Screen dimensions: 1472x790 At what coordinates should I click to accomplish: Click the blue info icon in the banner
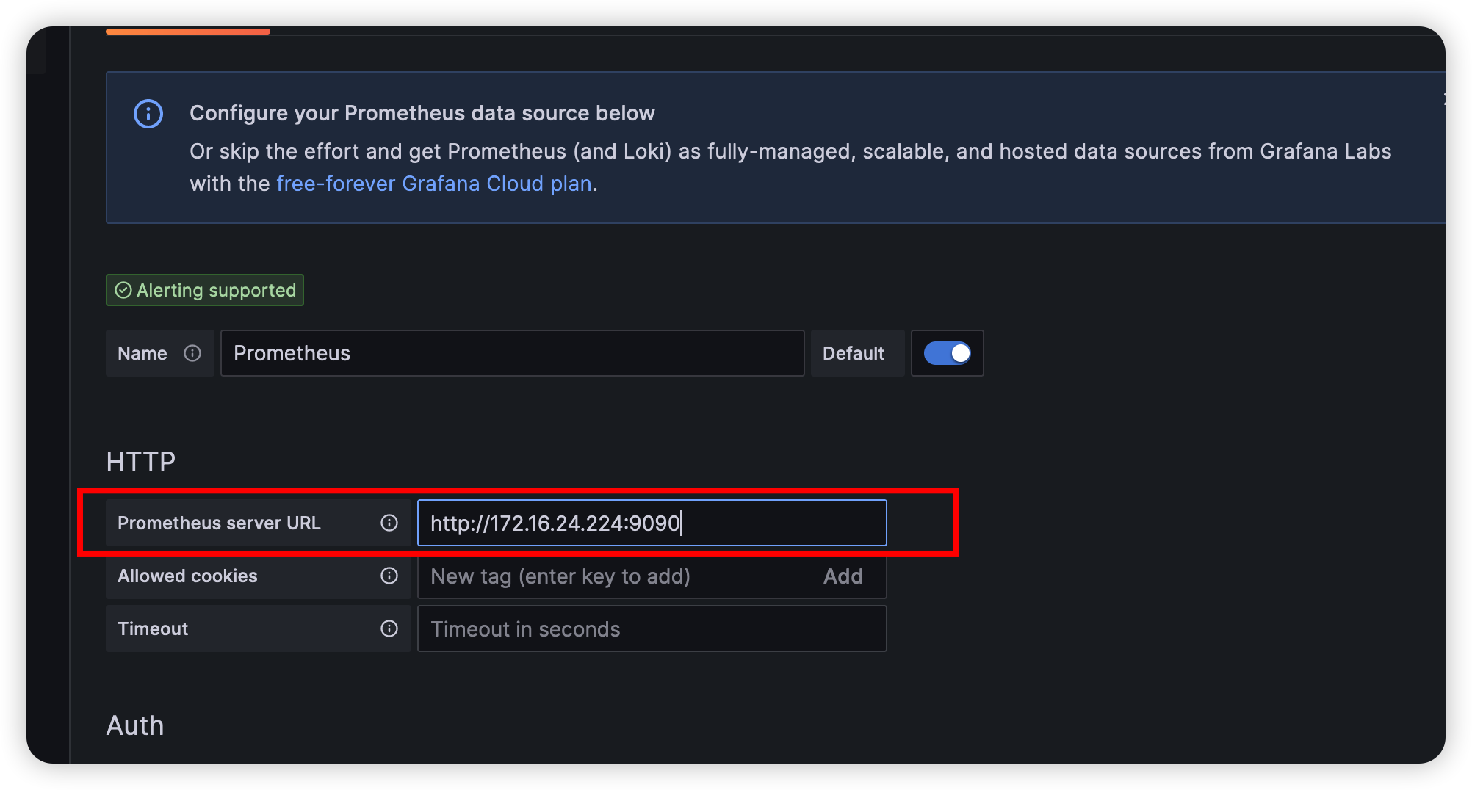pos(148,114)
